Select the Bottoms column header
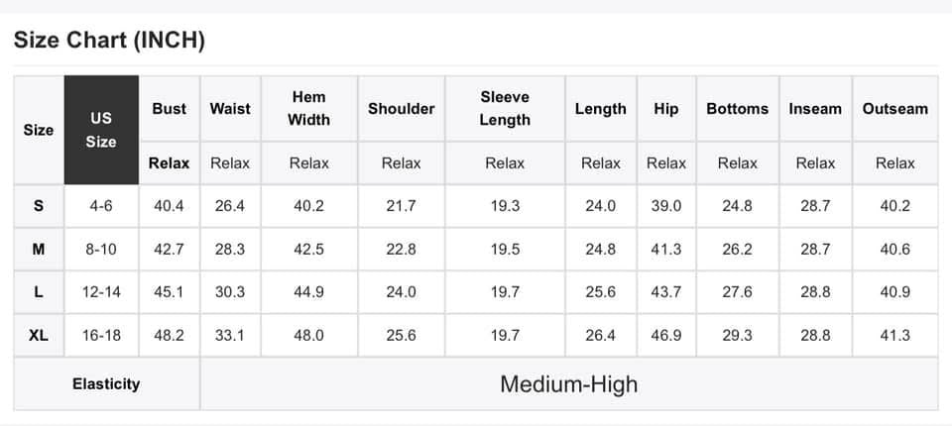Screen dimensions: 952x426 click(737, 109)
